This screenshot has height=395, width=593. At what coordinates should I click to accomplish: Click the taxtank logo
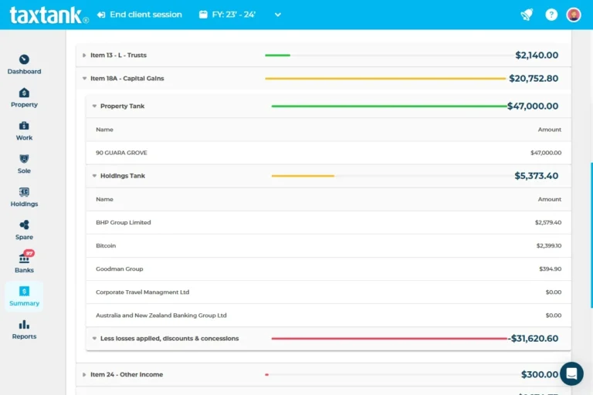point(49,15)
